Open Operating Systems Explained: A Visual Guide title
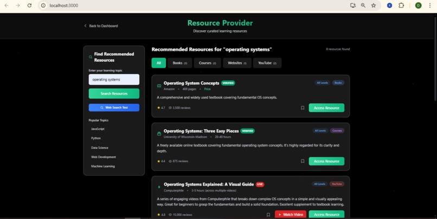437x219 pixels. (x=209, y=184)
